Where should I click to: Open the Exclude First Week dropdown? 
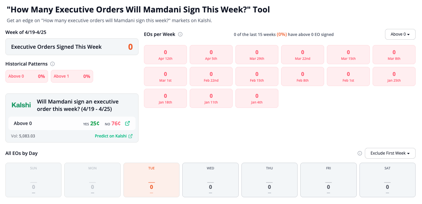click(390, 153)
